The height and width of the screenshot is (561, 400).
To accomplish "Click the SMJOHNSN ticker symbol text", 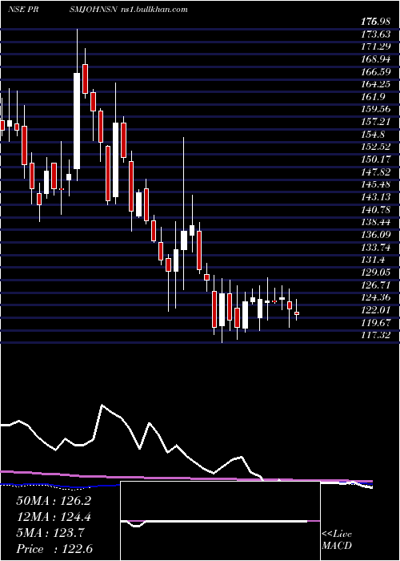I will [x=93, y=10].
